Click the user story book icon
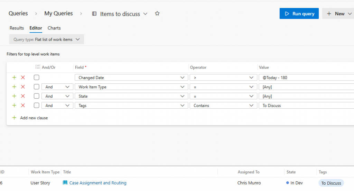Viewport: 354px width, 191px height. 65,183
